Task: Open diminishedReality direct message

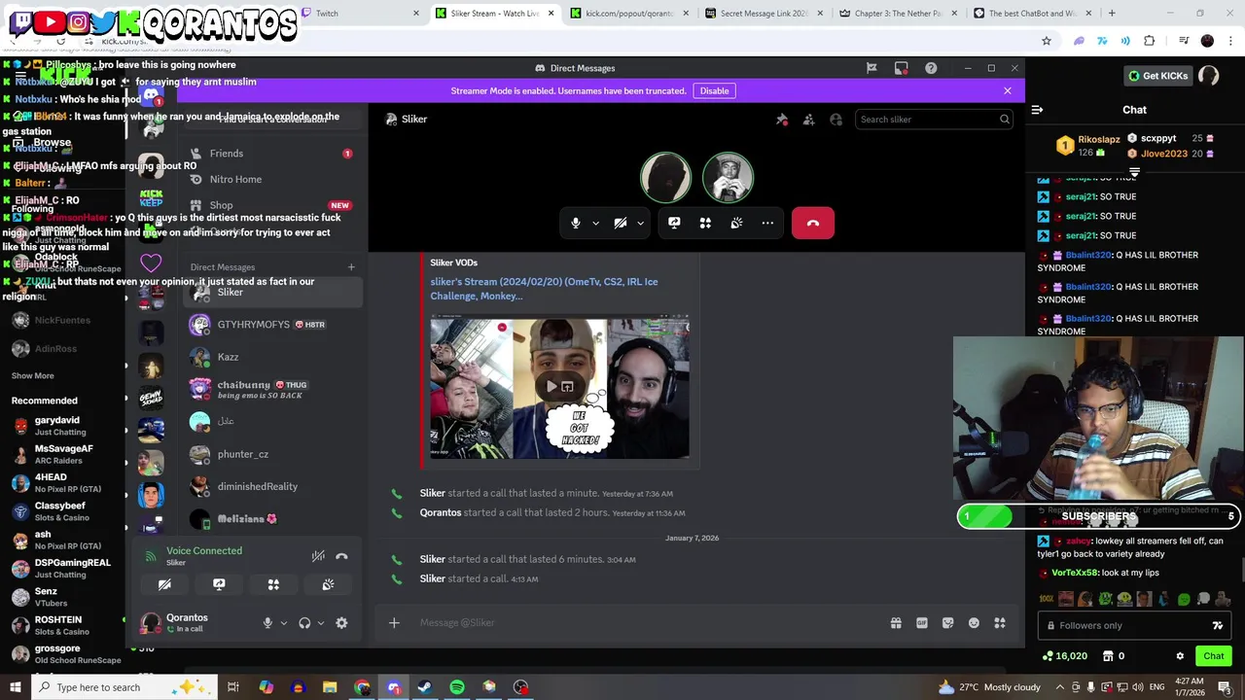Action: tap(272, 486)
